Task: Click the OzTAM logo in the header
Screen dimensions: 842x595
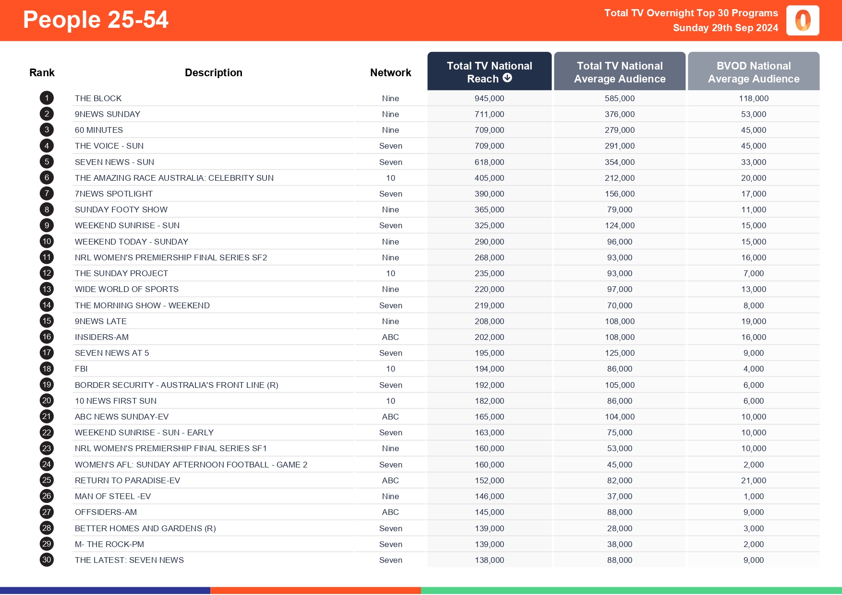Action: tap(803, 21)
